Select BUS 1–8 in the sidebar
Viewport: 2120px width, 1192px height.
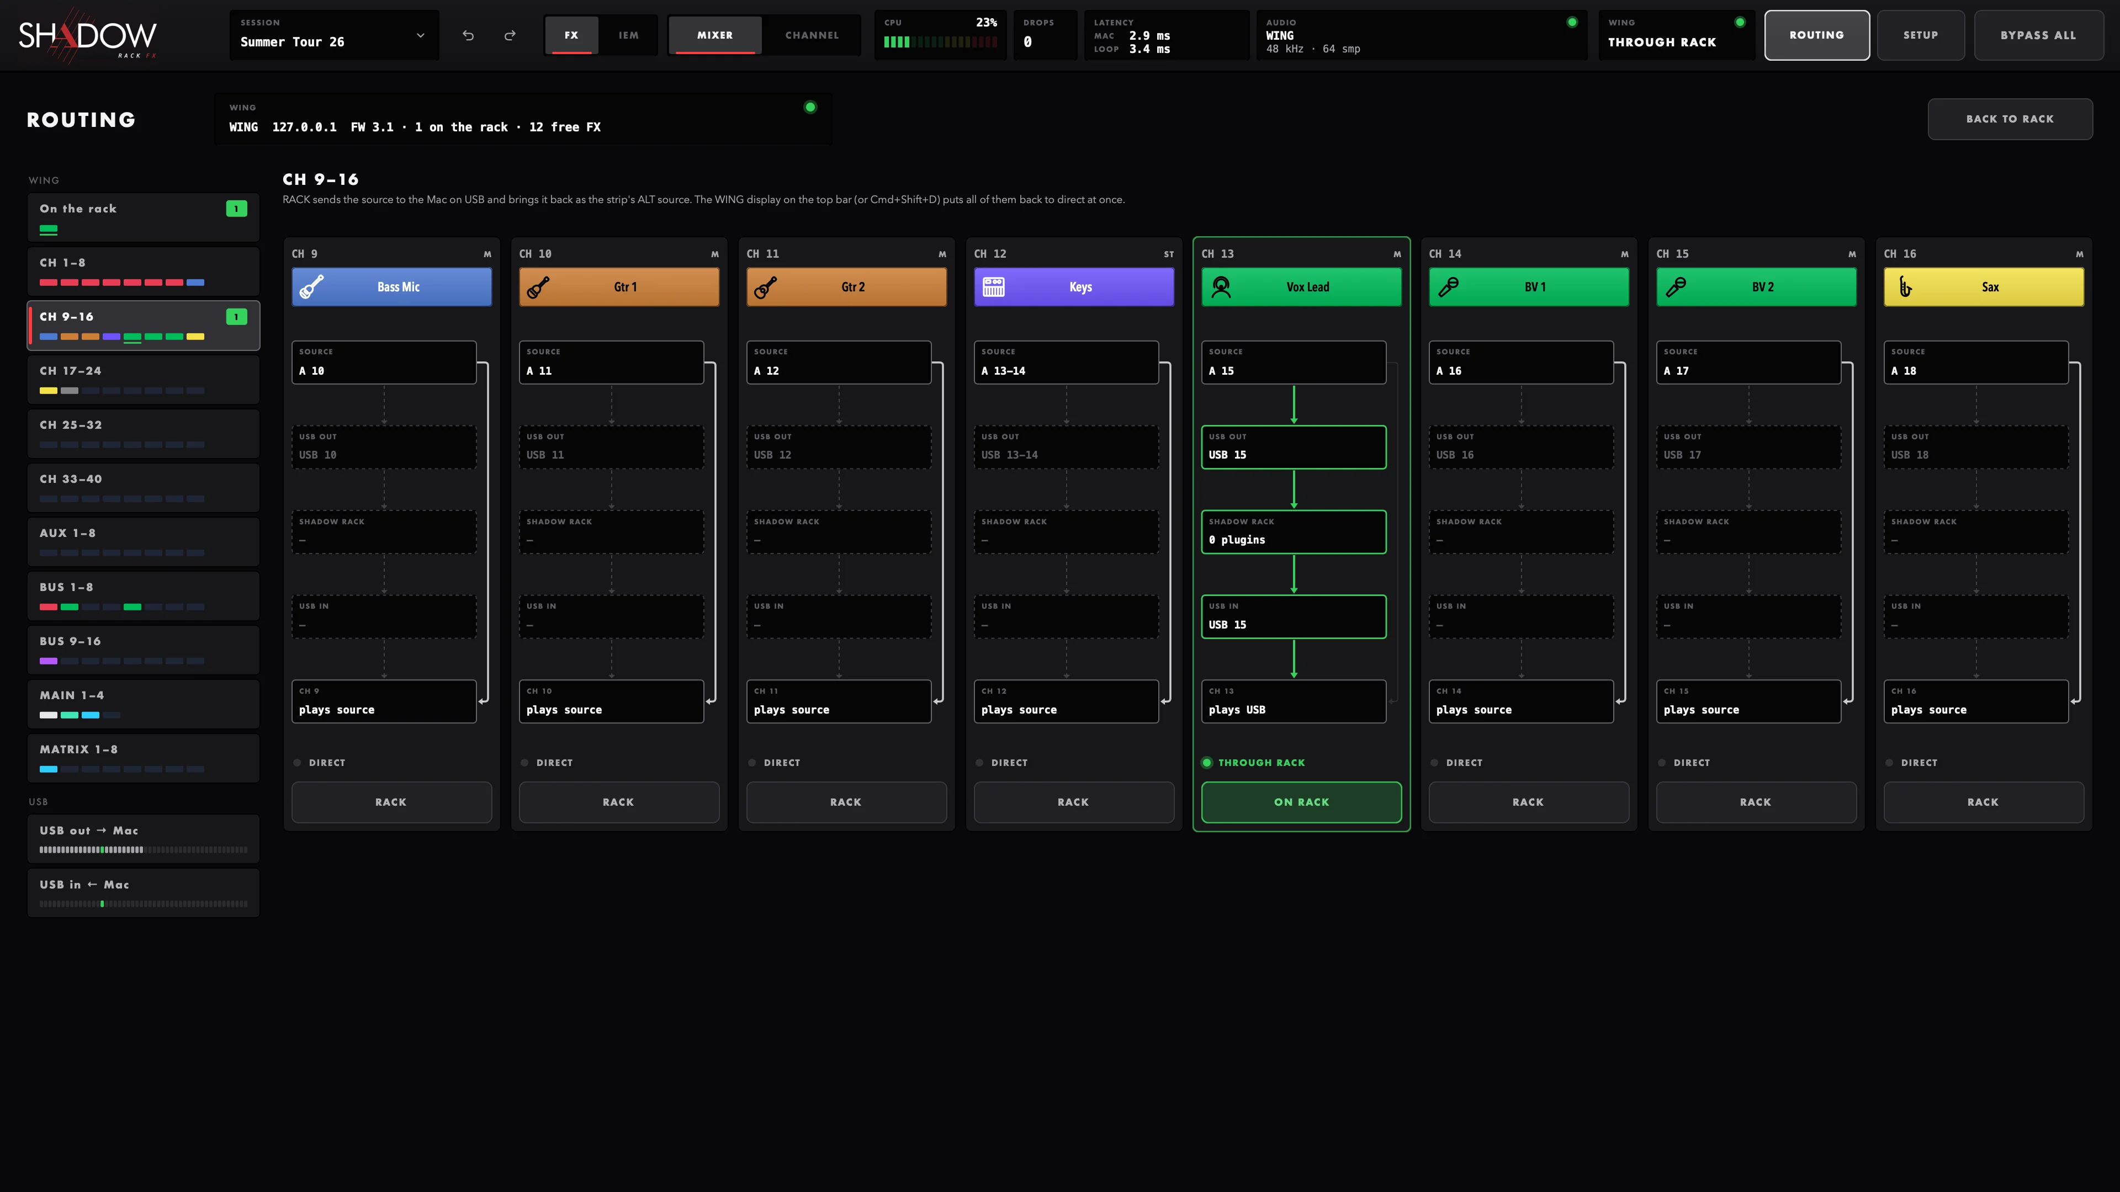(144, 597)
